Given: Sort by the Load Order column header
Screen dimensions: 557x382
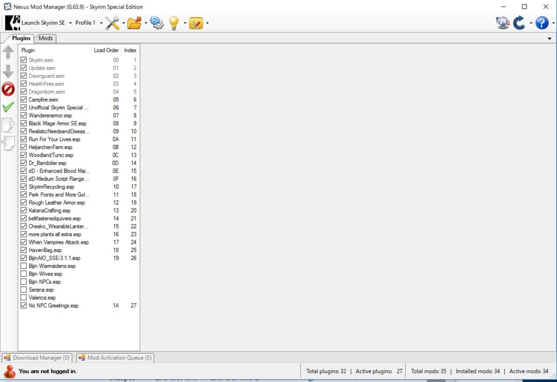Looking at the screenshot, I should tap(106, 51).
